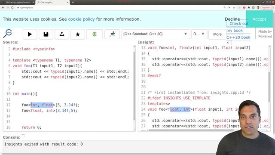Open the 'my book' link
Image resolution: width=275 pixels, height=155 pixels.
tap(235, 31)
